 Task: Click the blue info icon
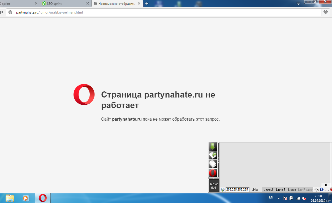pos(322,189)
